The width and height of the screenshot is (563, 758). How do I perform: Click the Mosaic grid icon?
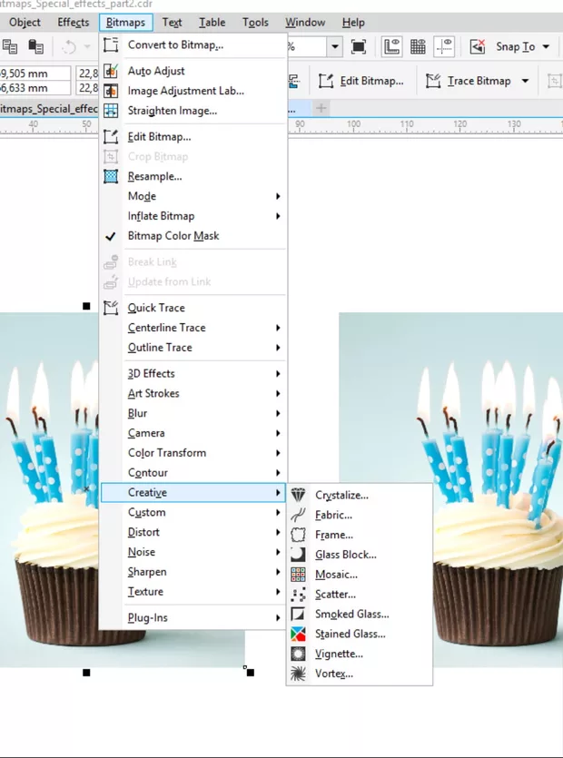pos(298,574)
